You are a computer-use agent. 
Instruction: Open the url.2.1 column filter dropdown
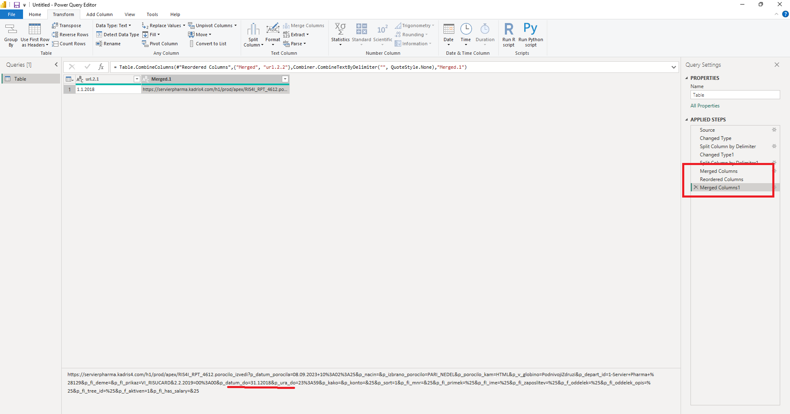(x=137, y=79)
